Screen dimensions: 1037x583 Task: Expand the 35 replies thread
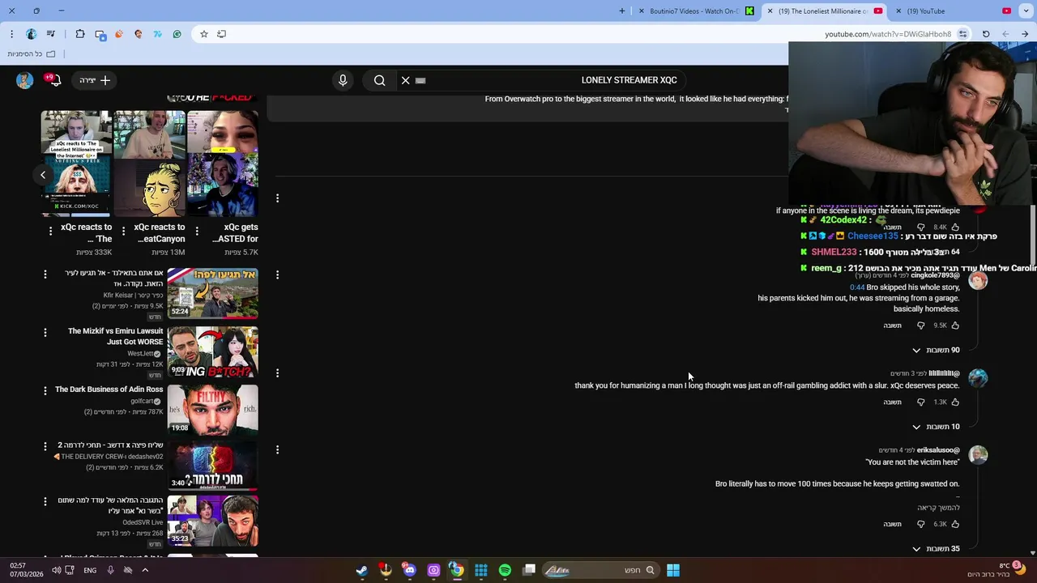click(x=936, y=549)
